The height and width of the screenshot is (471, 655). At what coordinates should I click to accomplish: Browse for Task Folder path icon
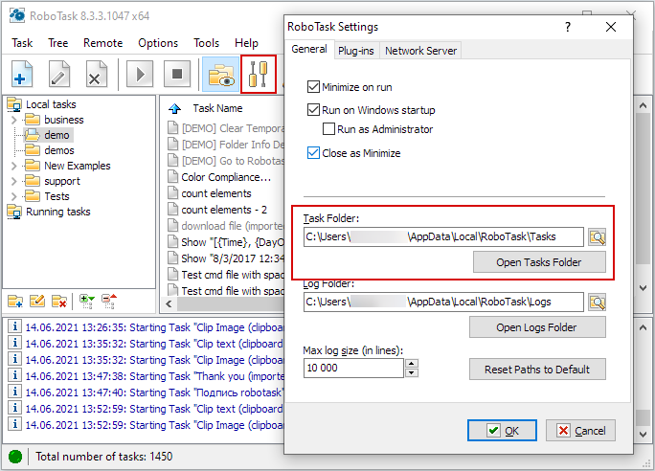tap(598, 237)
